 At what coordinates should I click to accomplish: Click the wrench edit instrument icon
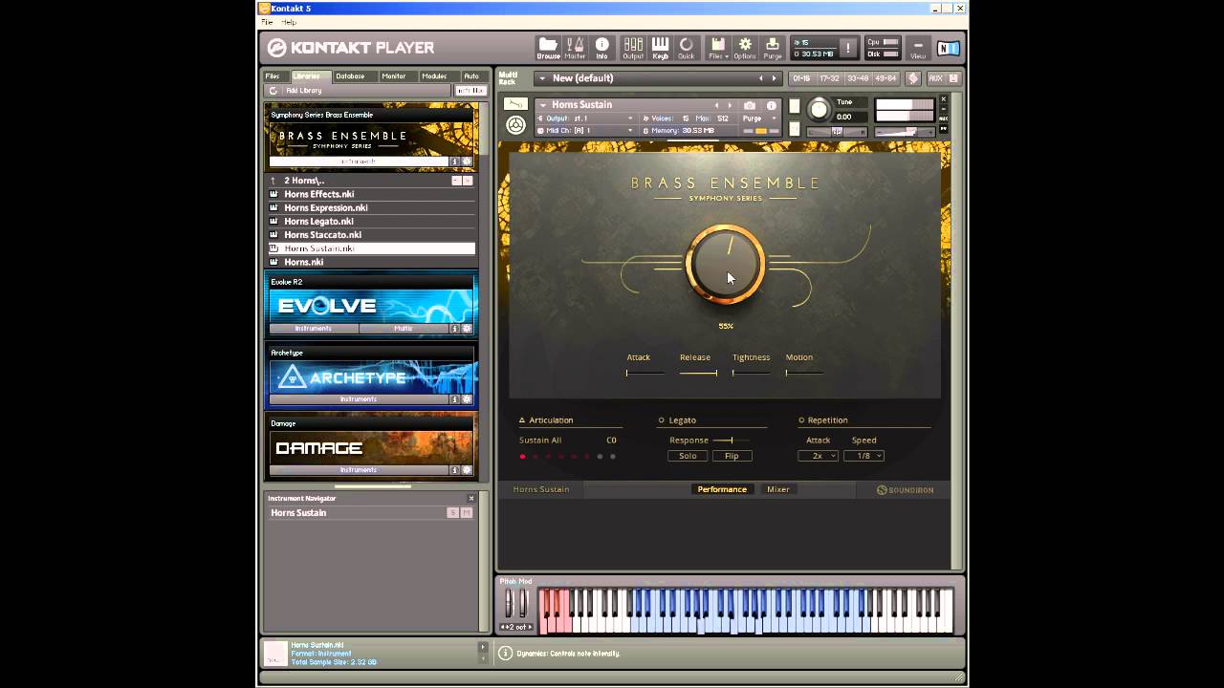point(515,104)
